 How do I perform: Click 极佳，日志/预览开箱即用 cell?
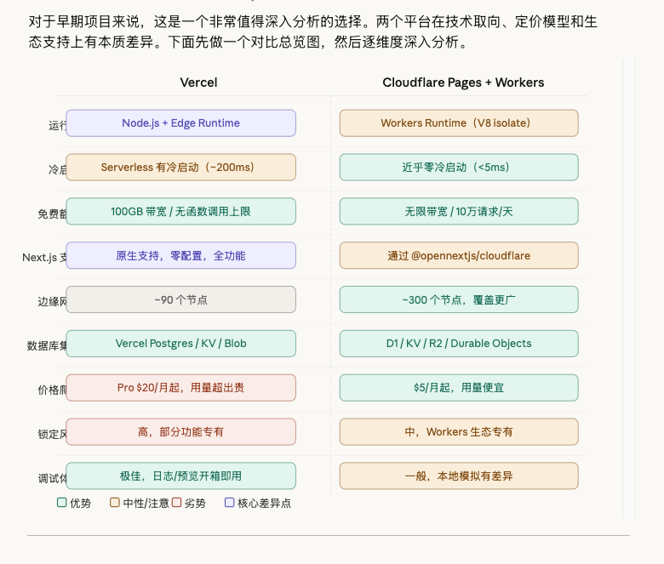coord(180,476)
